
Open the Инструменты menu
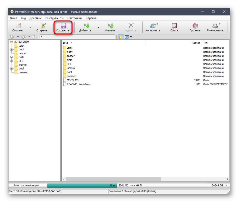tap(55, 18)
